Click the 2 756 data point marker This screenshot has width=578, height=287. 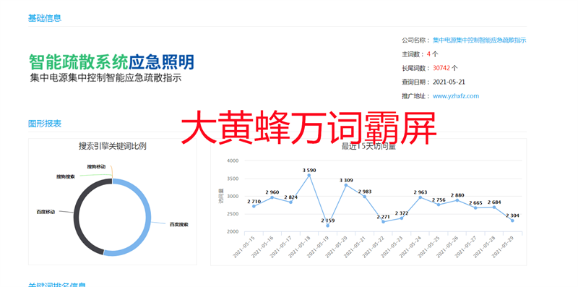(x=439, y=205)
